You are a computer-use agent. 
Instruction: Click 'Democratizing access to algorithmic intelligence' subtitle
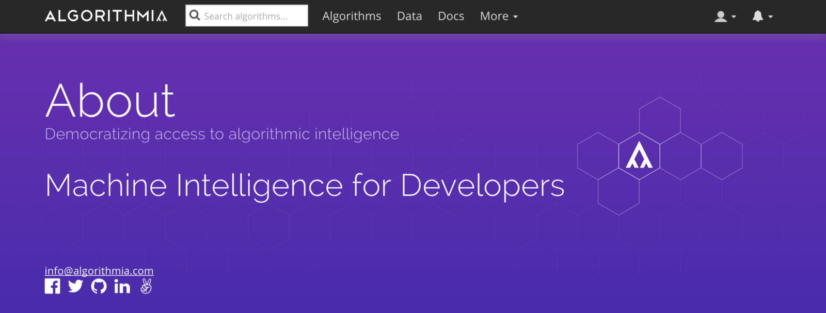pyautogui.click(x=222, y=134)
